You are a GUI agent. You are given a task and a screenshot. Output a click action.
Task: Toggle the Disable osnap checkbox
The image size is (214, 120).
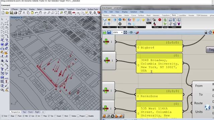click(87, 116)
